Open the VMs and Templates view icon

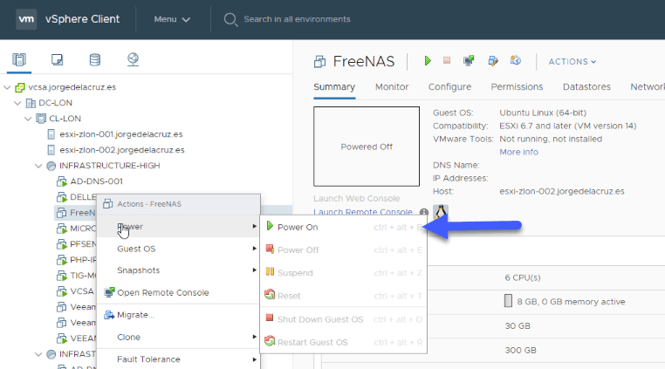[57, 60]
